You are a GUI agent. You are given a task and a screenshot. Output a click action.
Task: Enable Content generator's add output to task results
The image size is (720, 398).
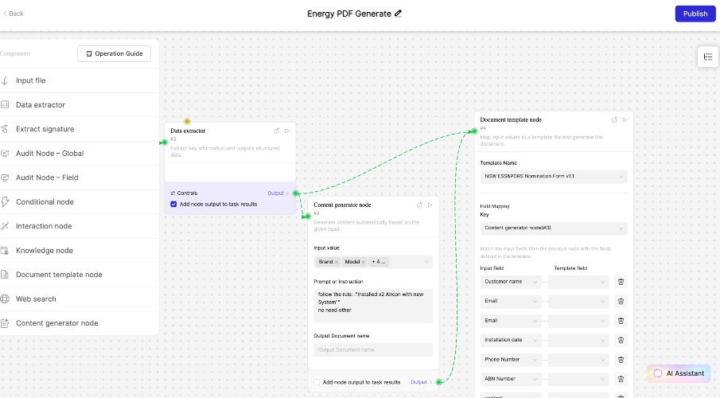click(317, 382)
